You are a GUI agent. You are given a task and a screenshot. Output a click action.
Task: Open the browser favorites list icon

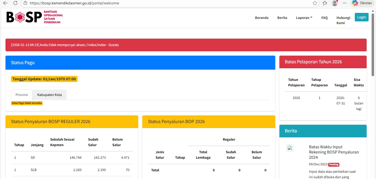point(325,3)
